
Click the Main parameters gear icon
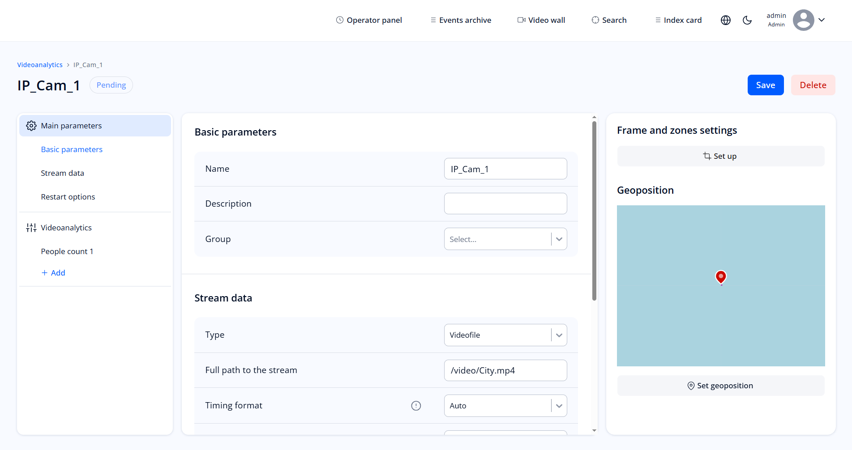tap(31, 126)
